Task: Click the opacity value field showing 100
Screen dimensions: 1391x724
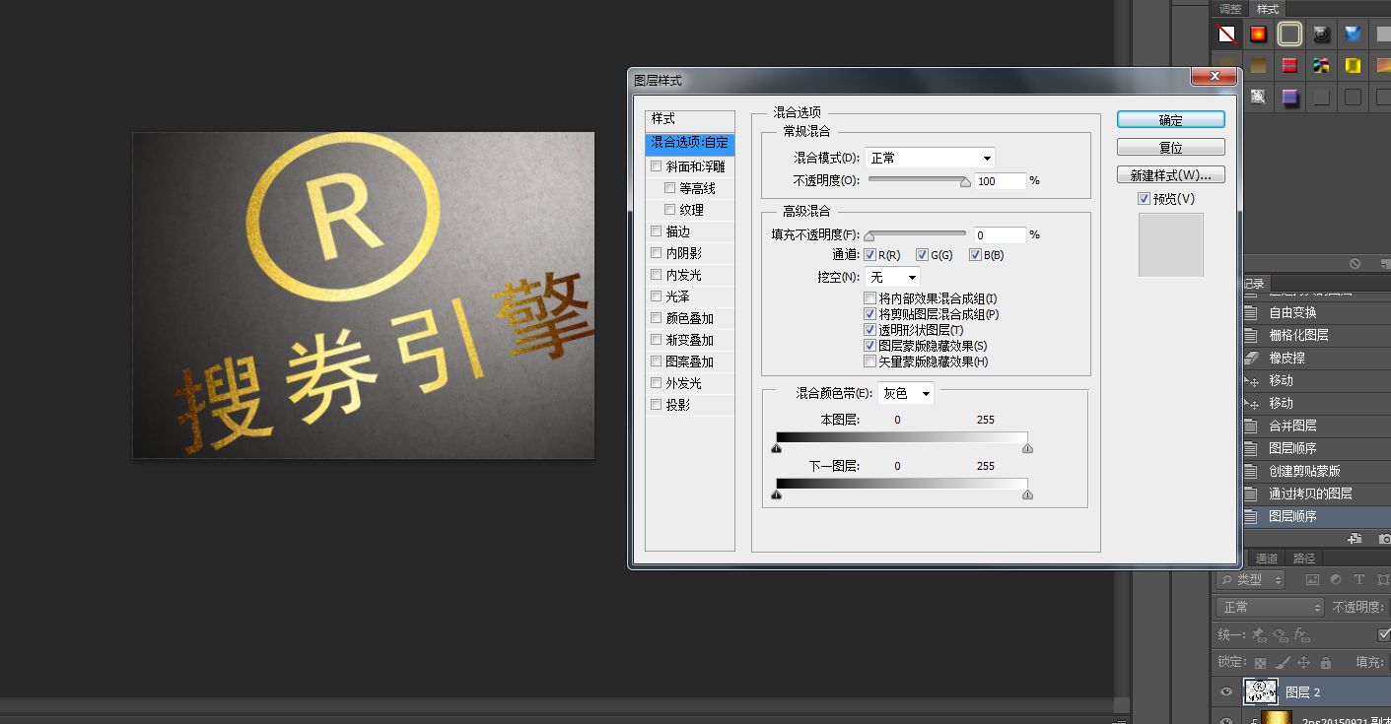Action: click(1001, 181)
